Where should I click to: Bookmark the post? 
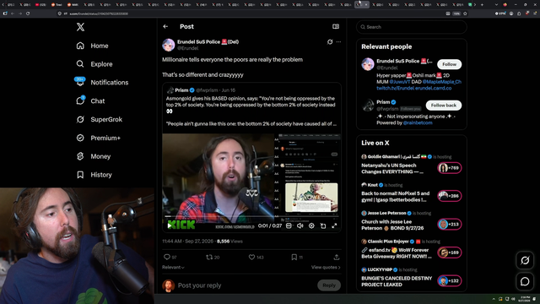coord(297,257)
